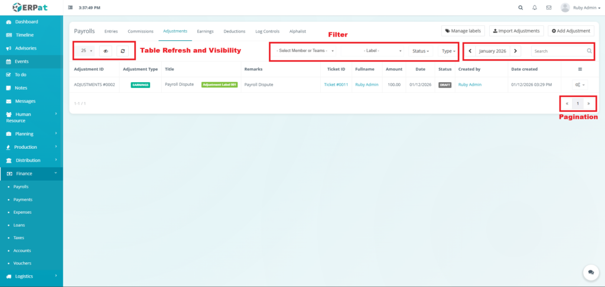Click Manage labels button
The width and height of the screenshot is (605, 287).
point(463,31)
